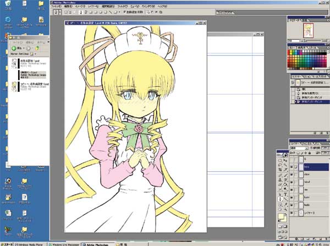Open the Image menu (イメージ)

point(80,6)
